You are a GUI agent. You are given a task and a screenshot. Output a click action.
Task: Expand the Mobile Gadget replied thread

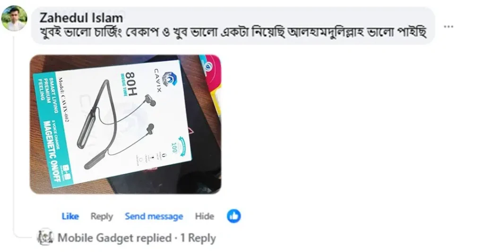click(137, 238)
